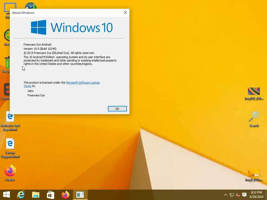267x200 pixels.
Task: Select the Img0 image file on desktop
Action: 254,175
